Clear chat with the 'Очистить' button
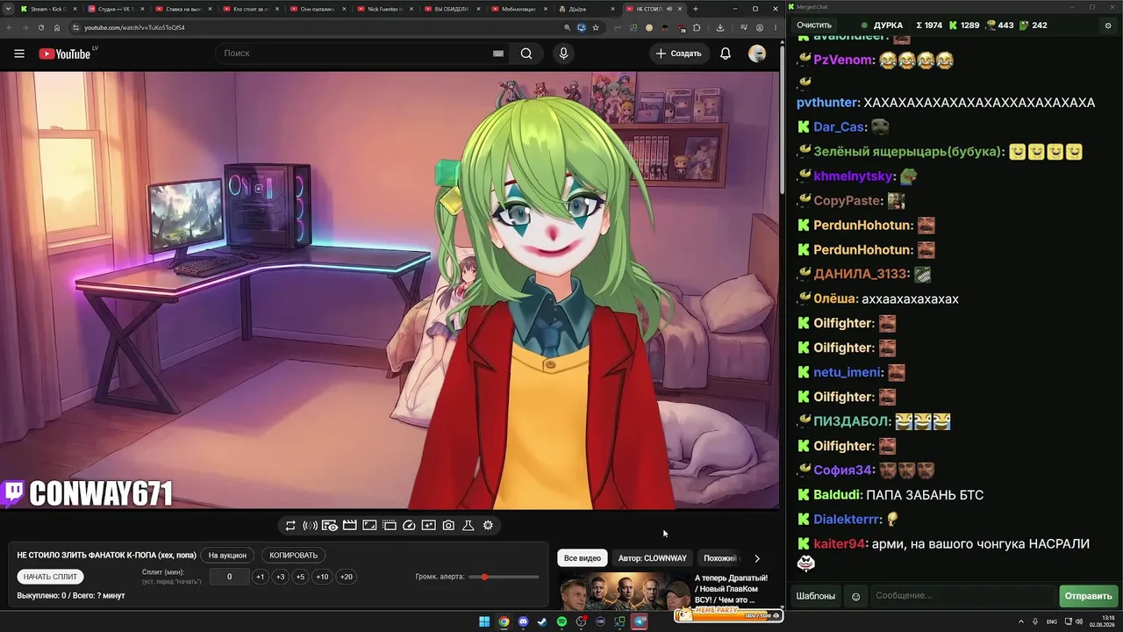 [814, 25]
